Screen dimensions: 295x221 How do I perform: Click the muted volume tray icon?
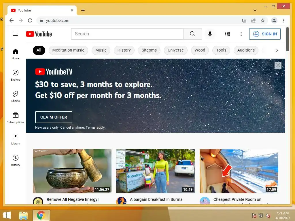coord(268,216)
